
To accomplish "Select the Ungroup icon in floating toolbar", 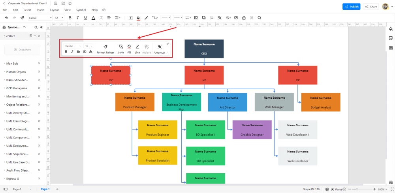I will pos(159,49).
